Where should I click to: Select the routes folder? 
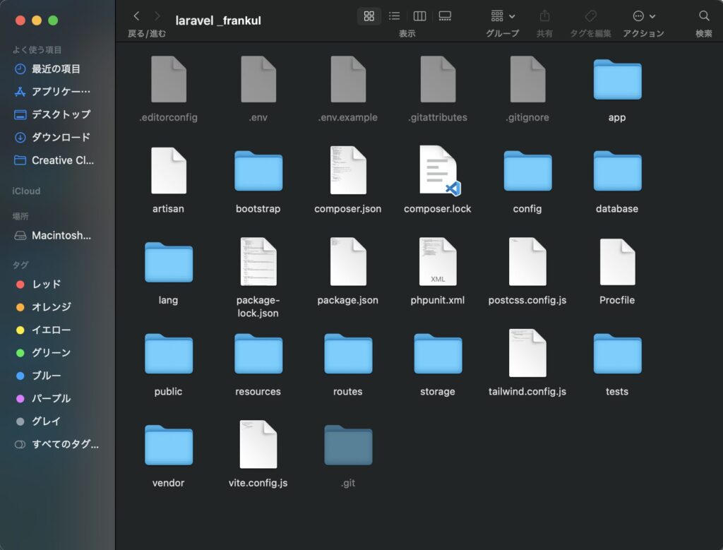348,353
